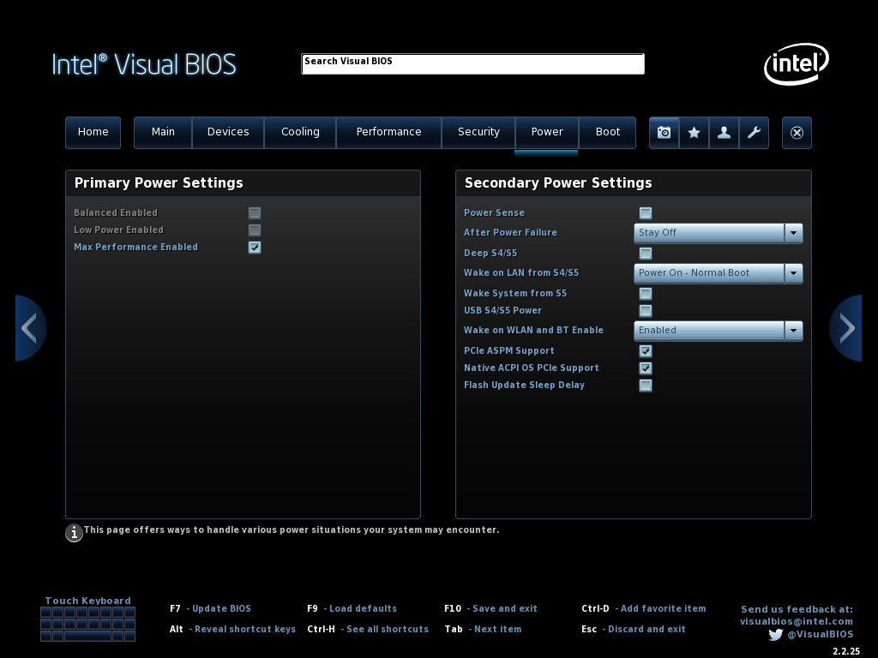Go to previous page with left arrow

pos(30,328)
